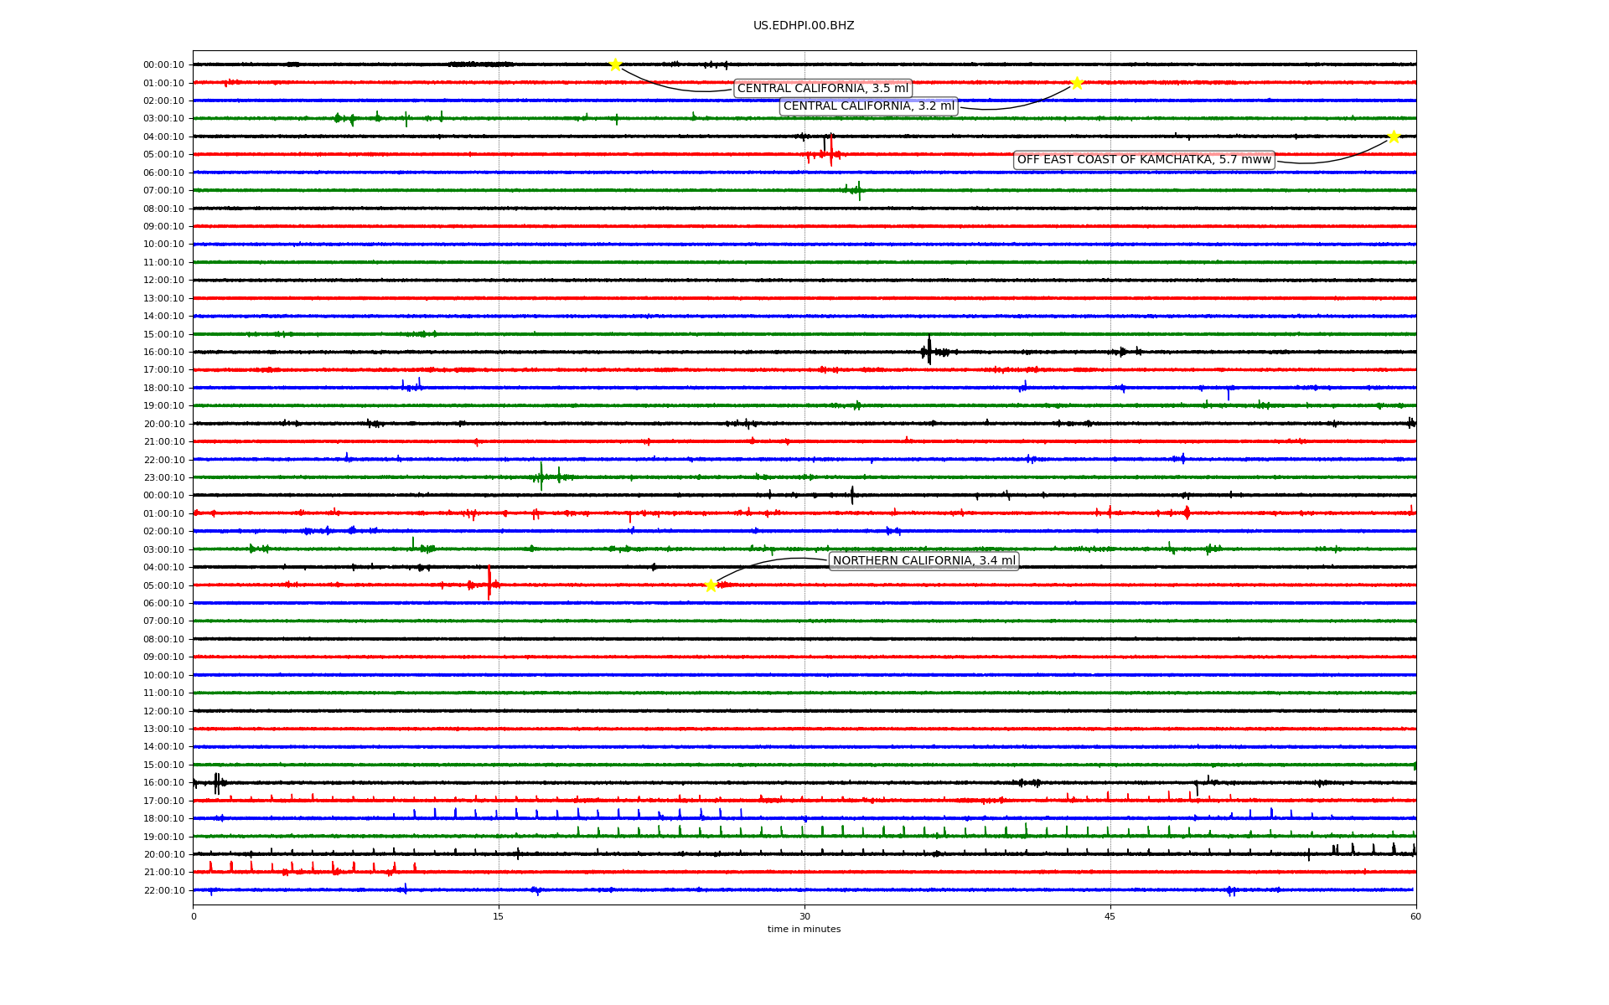This screenshot has height=1005, width=1609.
Task: Click the 15 tick label on the time axis
Action: click(499, 916)
